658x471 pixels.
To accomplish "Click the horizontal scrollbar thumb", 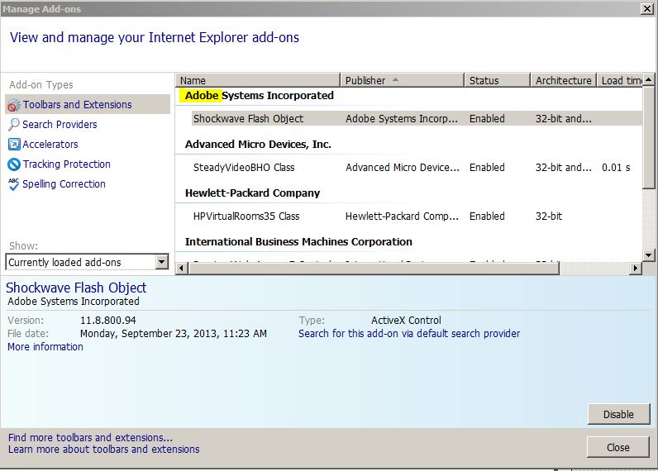I will point(374,268).
